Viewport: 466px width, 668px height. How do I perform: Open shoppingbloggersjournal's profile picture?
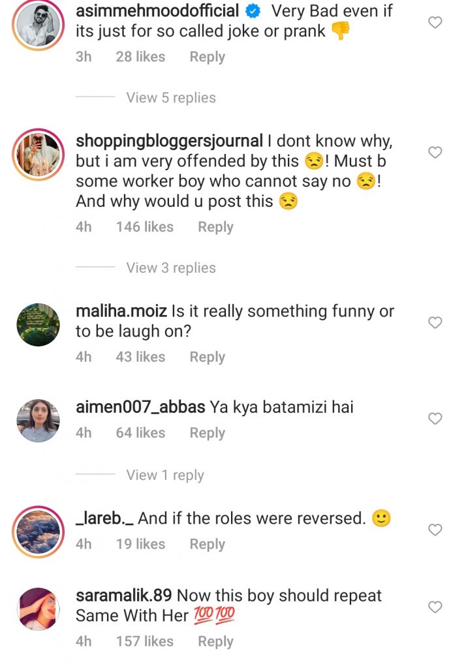coord(36,151)
